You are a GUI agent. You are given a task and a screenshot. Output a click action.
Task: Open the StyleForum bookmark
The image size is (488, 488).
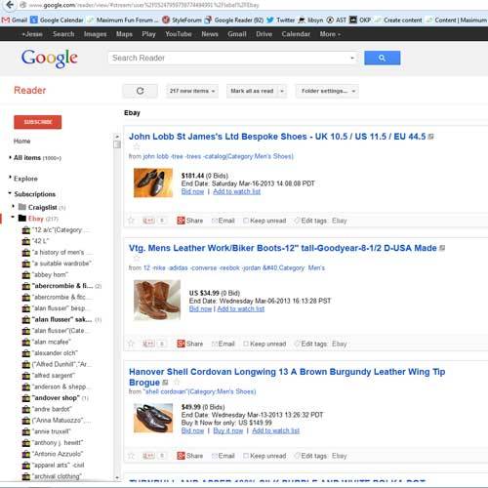[x=182, y=20]
